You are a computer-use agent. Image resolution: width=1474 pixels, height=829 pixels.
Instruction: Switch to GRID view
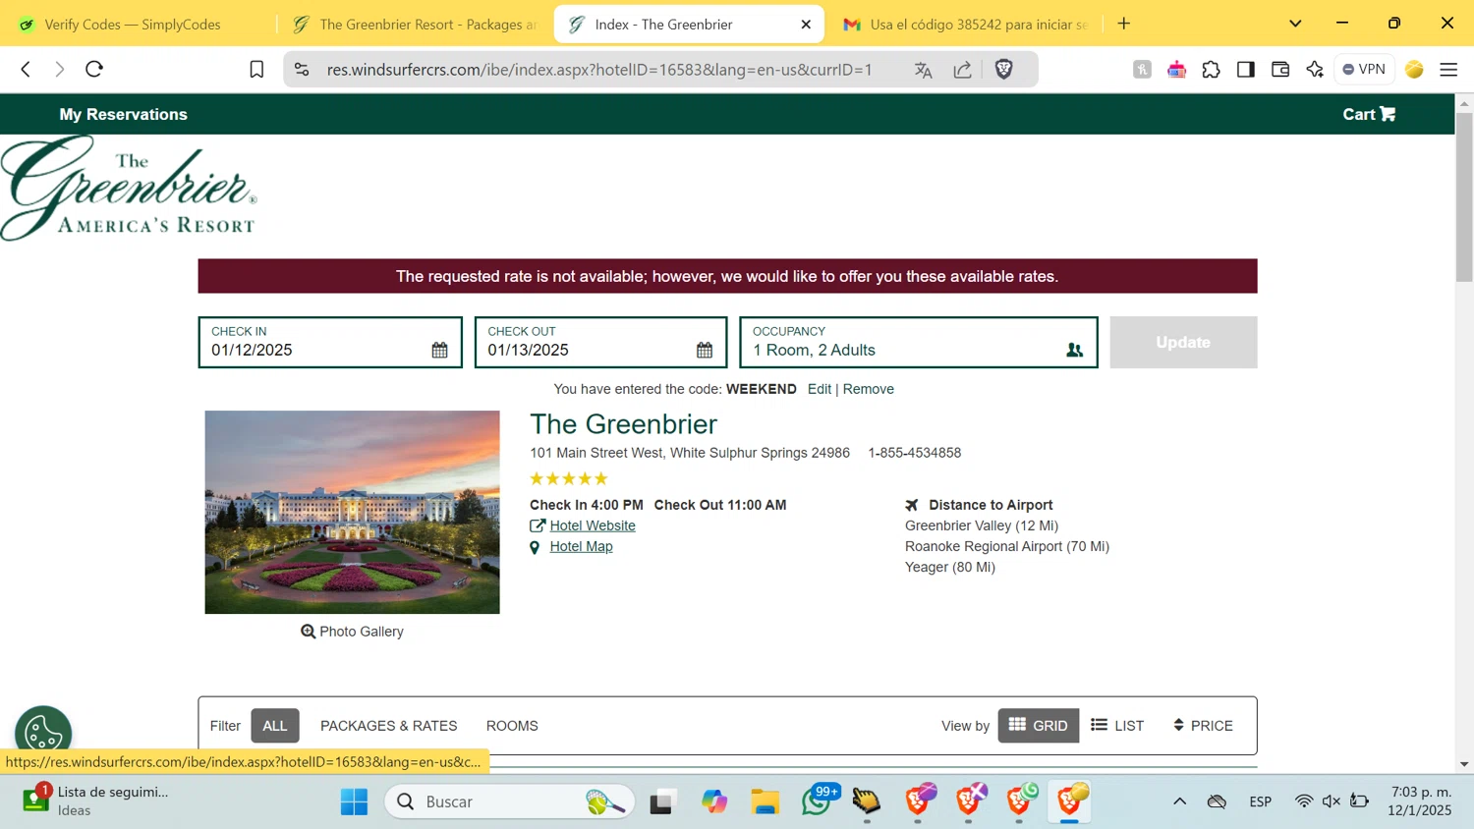(1039, 726)
